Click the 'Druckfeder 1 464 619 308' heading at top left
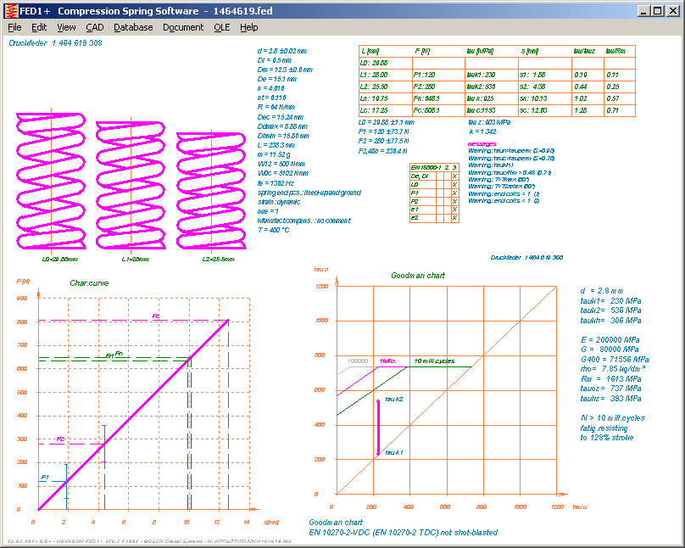The image size is (685, 548). click(55, 42)
